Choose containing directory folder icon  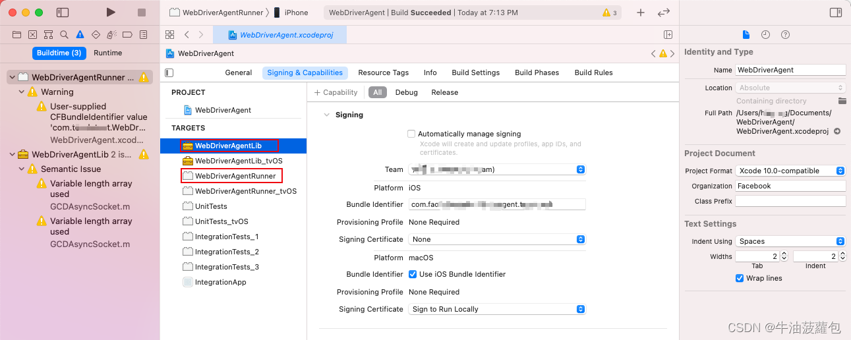842,101
